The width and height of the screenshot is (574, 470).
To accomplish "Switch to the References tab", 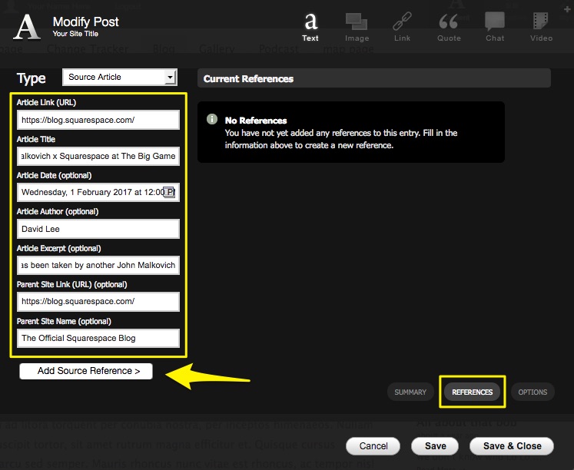I will click(472, 392).
